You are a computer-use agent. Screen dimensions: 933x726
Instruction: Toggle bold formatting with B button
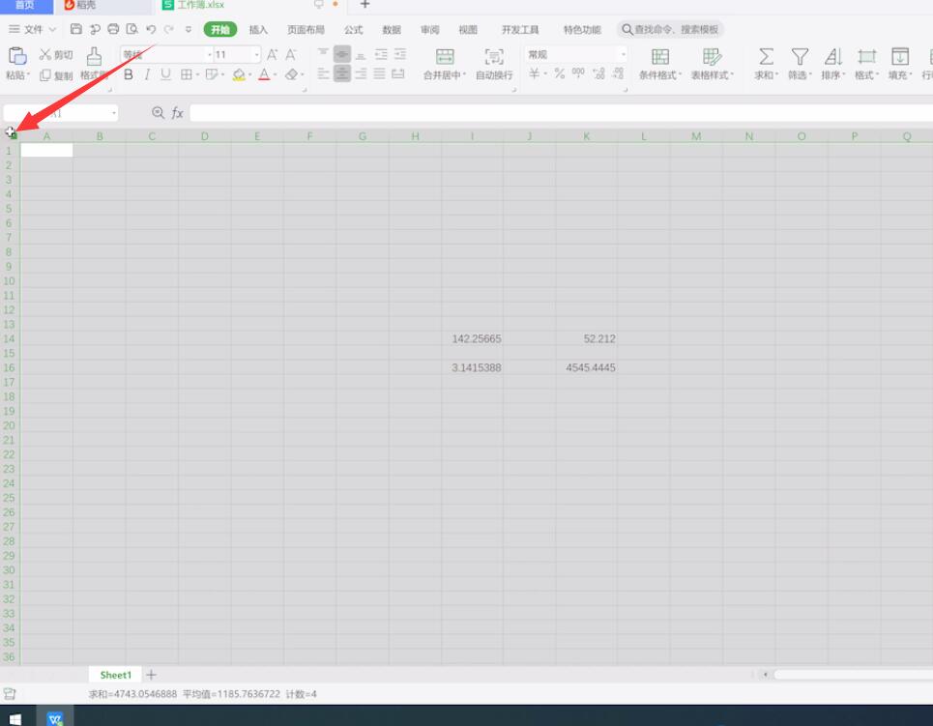pos(128,73)
